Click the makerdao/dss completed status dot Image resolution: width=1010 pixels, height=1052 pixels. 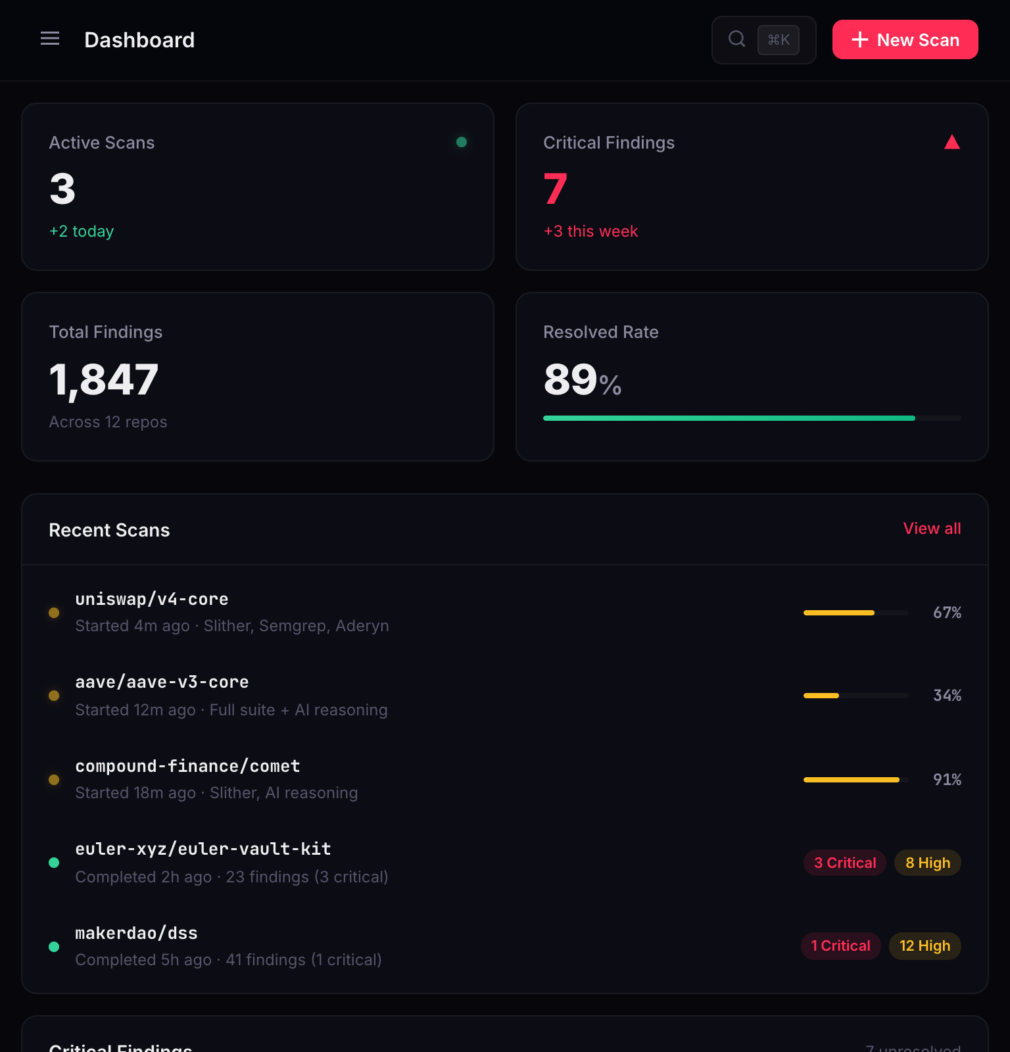click(x=54, y=947)
